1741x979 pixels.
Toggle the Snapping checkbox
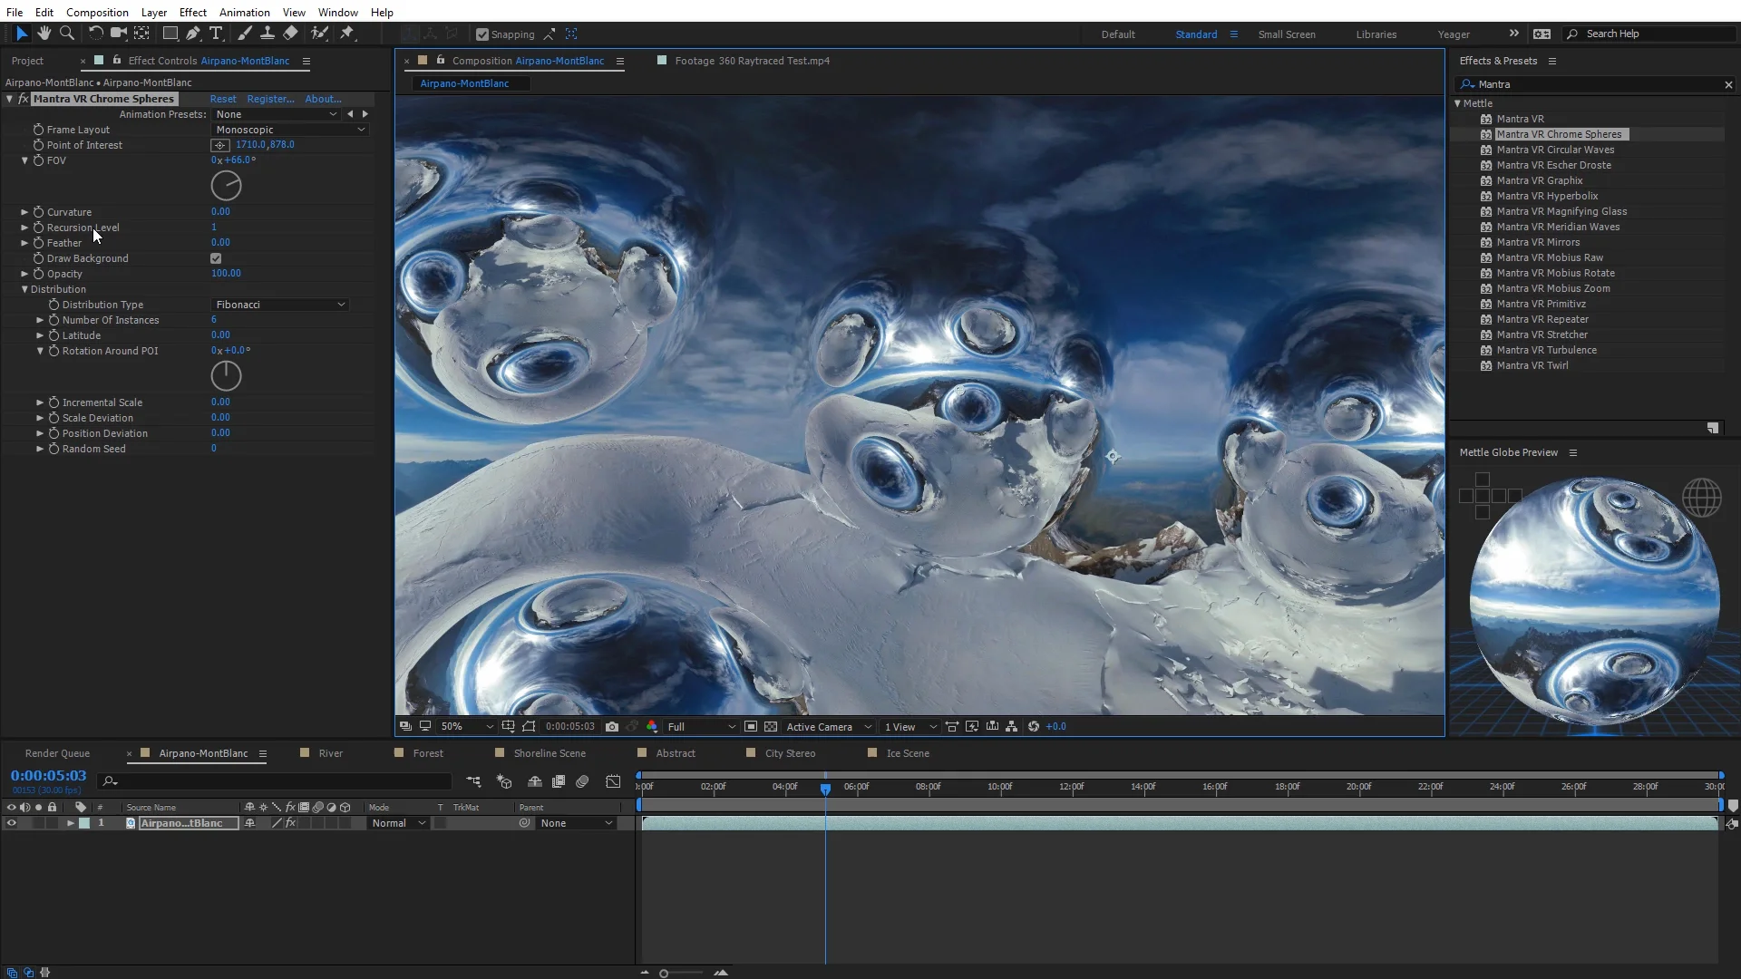[482, 34]
